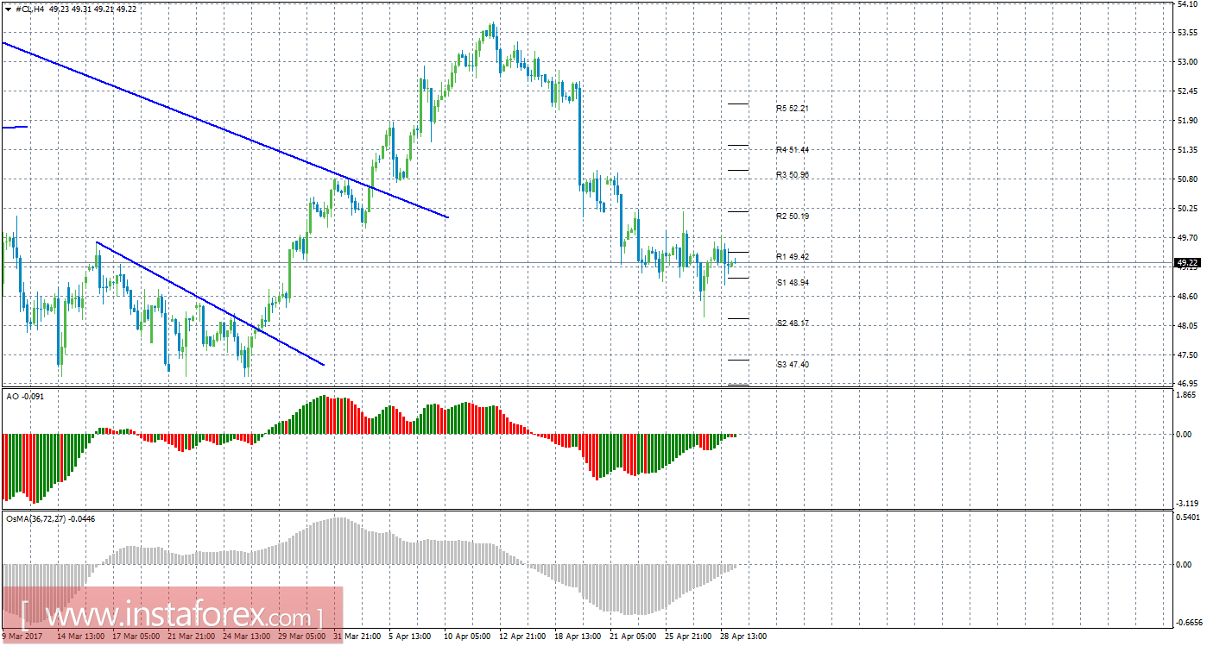1207x646 pixels.
Task: Select the shorter lower blue trendline
Action: 210,304
